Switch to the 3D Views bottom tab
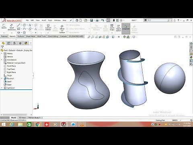This screenshot has width=193, height=145. point(22,118)
